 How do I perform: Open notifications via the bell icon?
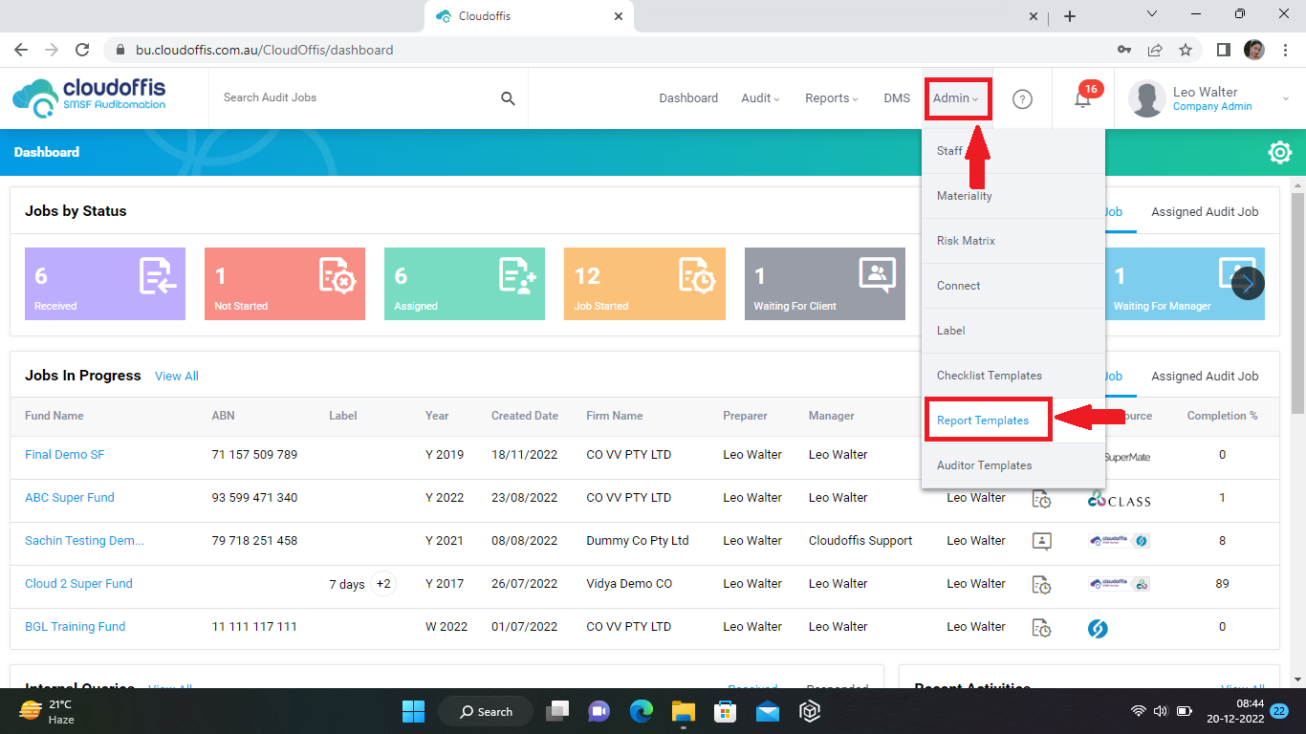pos(1081,97)
